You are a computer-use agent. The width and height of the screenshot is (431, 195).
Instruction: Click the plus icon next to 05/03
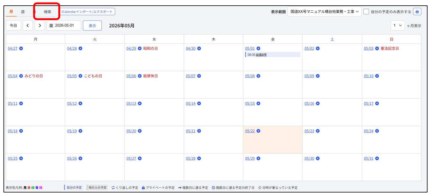coord(377,49)
